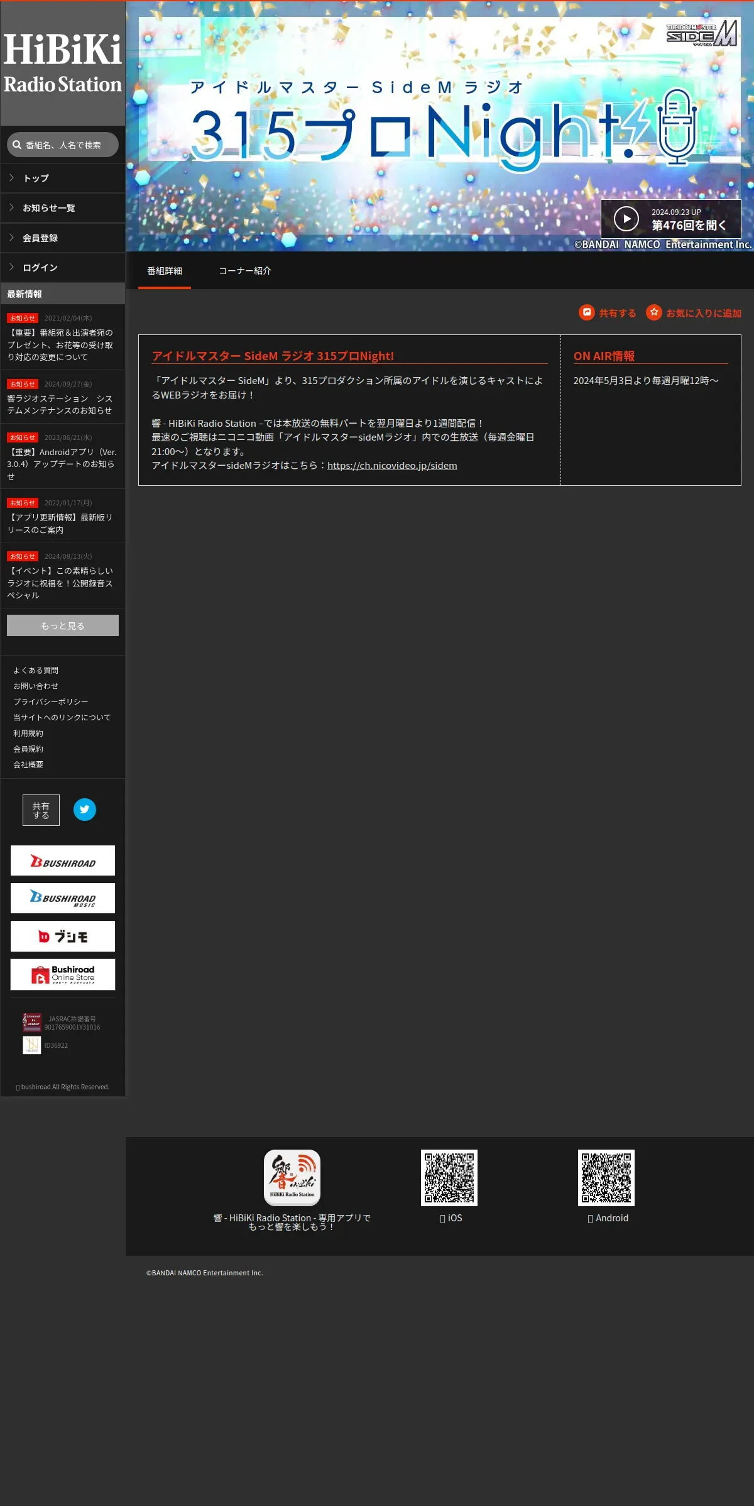
Task: Click the chevron beside トップ
Action: point(11,178)
